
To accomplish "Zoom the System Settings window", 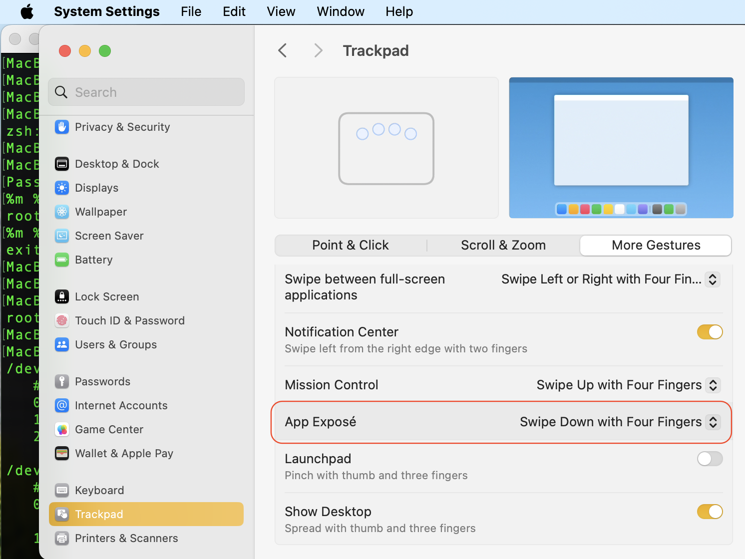I will (x=105, y=51).
